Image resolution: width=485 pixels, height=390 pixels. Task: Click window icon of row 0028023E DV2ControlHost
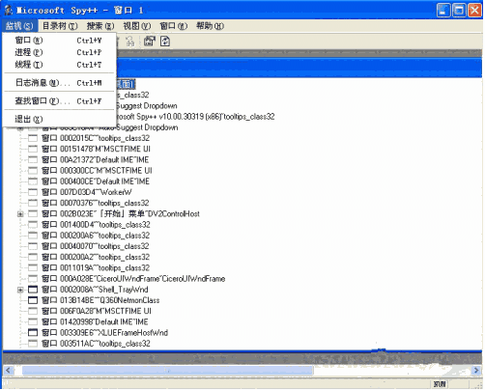[x=33, y=214]
